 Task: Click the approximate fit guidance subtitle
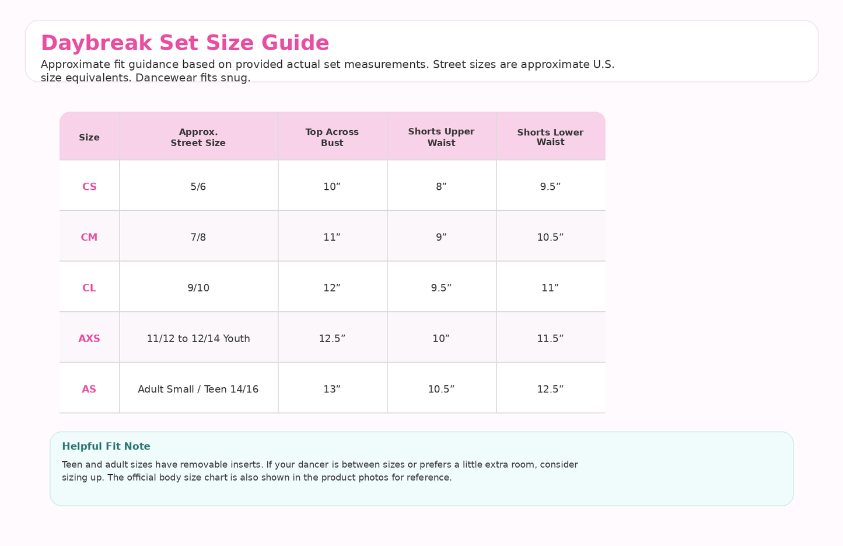[x=327, y=71]
